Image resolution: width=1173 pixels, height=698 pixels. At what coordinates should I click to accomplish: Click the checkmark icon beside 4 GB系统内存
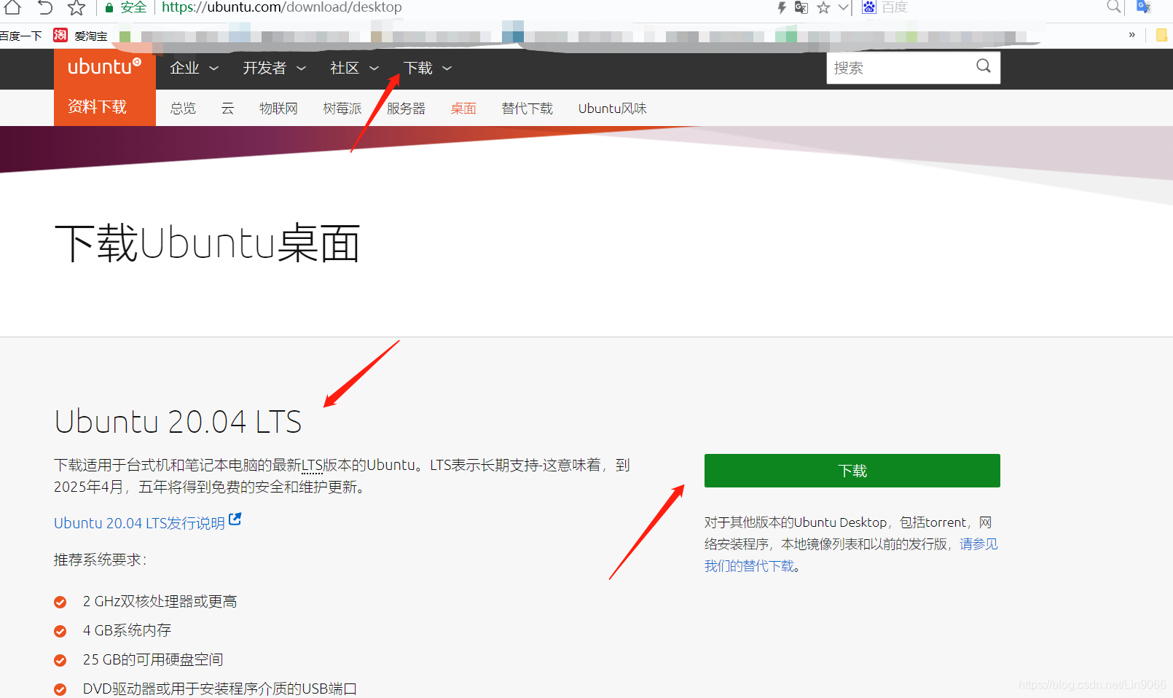(60, 631)
